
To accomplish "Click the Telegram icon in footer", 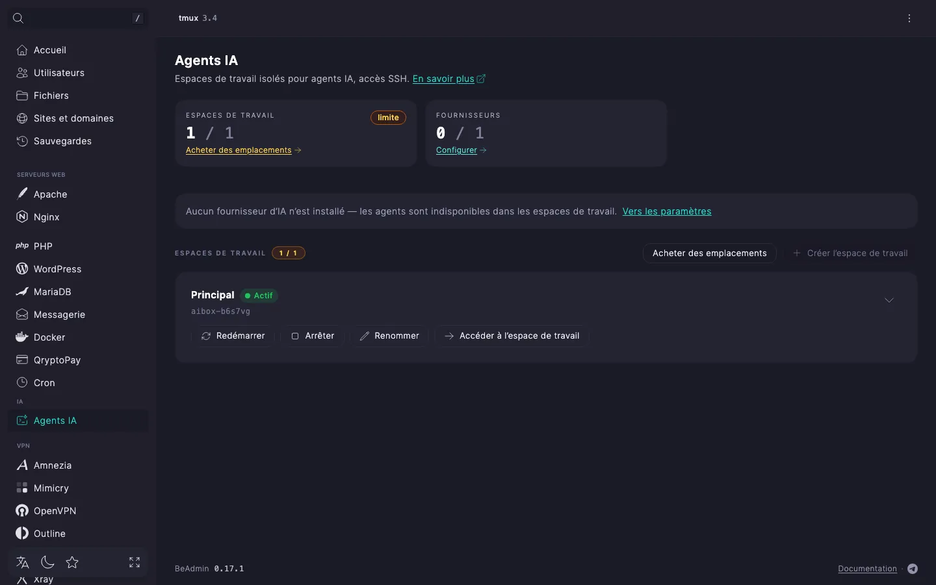I will (913, 569).
